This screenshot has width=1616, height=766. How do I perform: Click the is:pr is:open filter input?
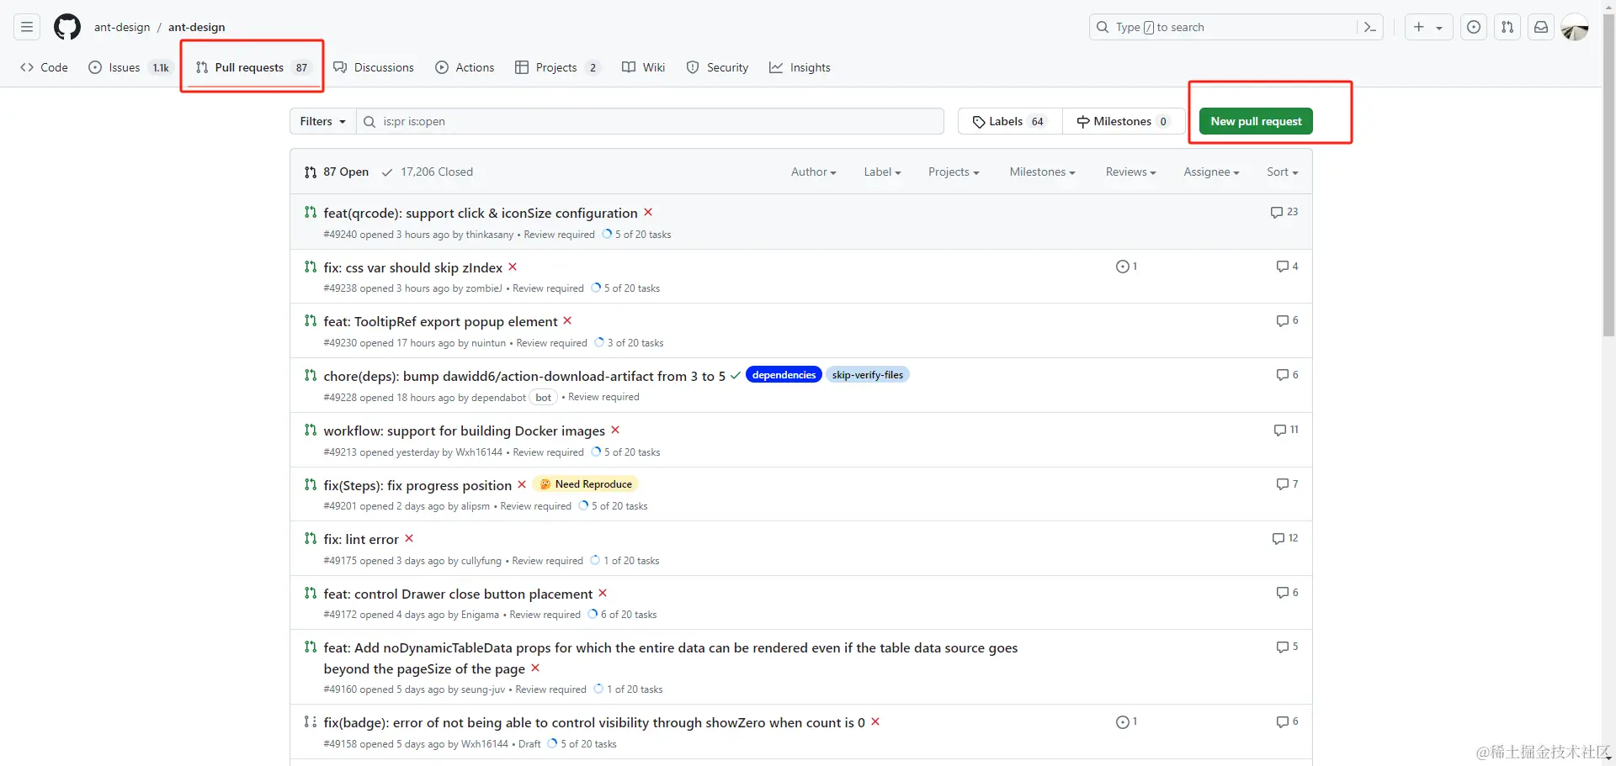click(x=650, y=121)
